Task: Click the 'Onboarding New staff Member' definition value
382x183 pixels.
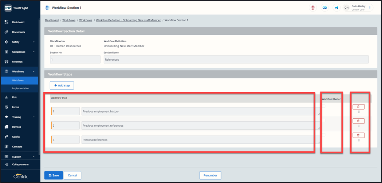Action: [124, 46]
